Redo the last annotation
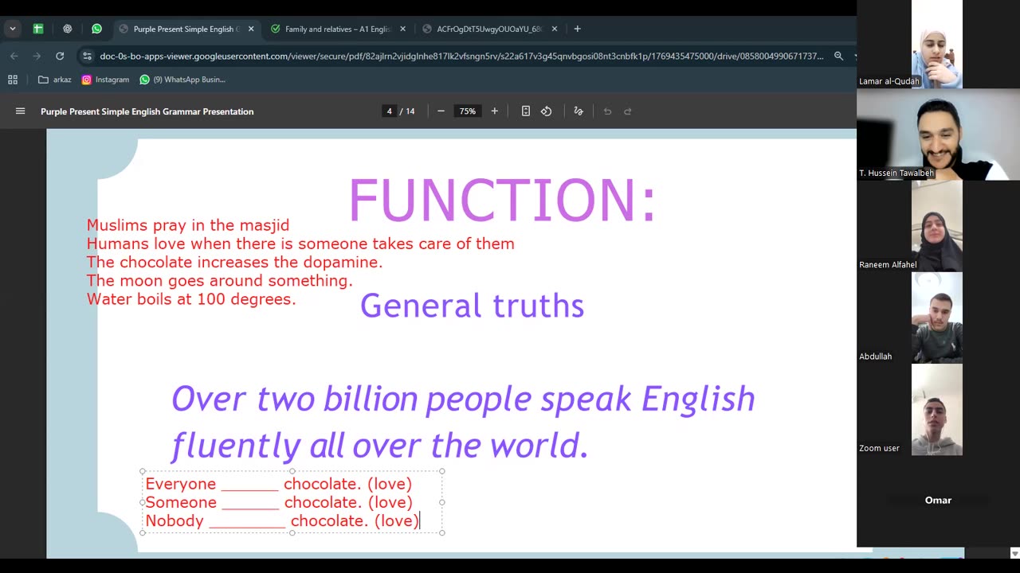The width and height of the screenshot is (1020, 573). point(628,111)
